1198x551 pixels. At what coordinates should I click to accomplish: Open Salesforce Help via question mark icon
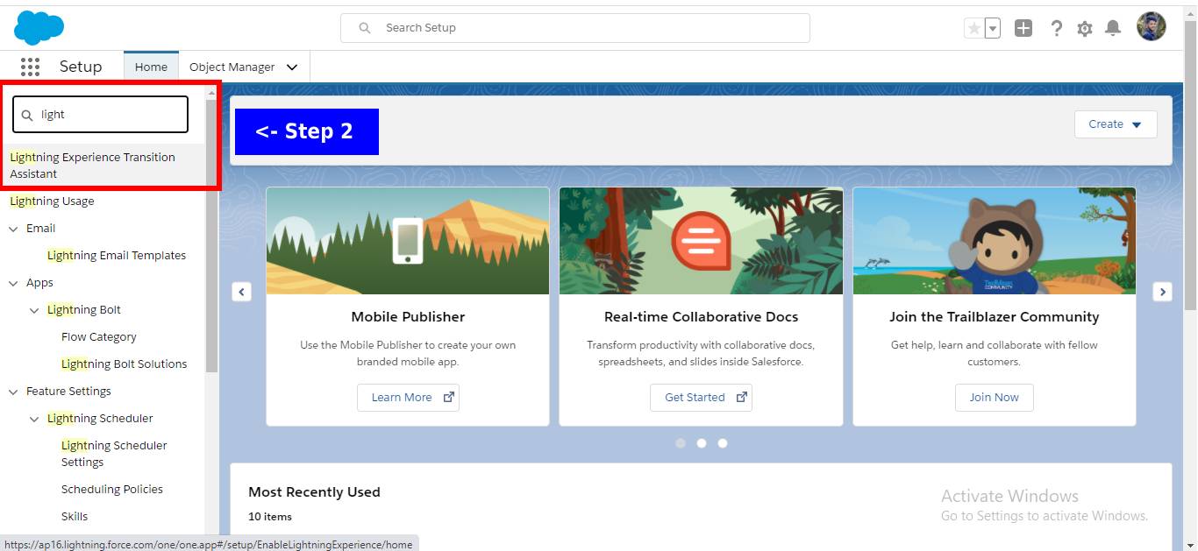pyautogui.click(x=1056, y=27)
